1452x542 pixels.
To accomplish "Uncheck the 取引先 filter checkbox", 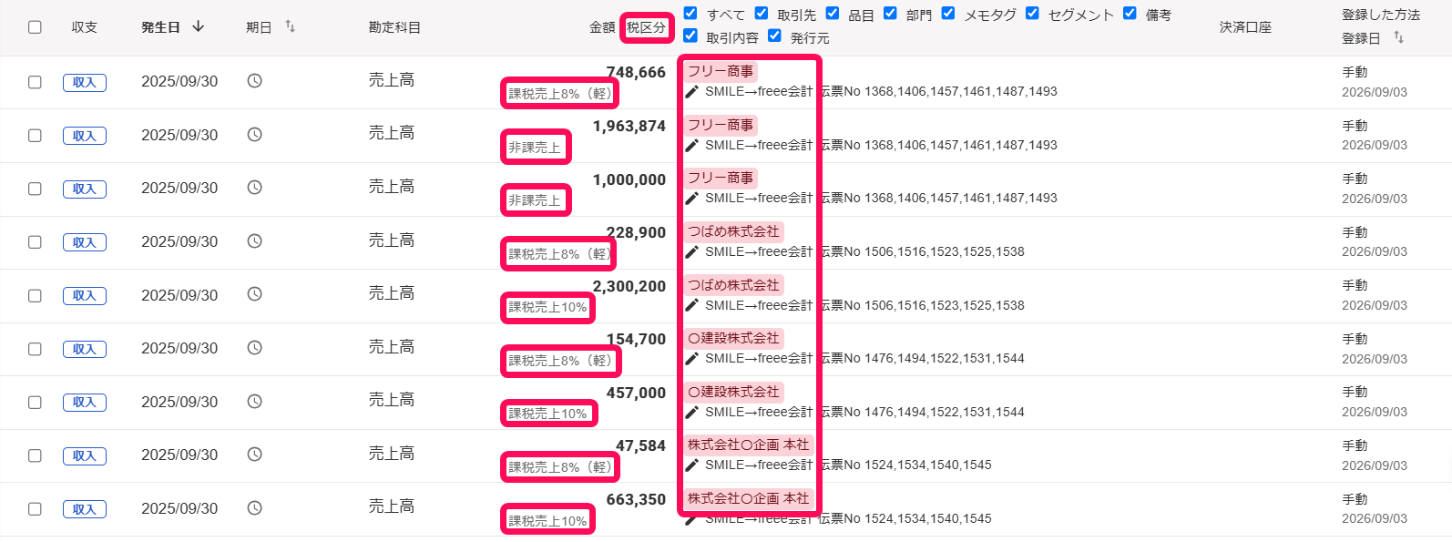I will coord(762,13).
